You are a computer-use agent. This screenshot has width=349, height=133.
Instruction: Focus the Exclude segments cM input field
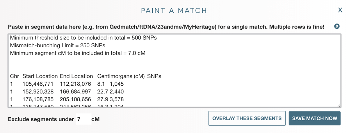83,119
